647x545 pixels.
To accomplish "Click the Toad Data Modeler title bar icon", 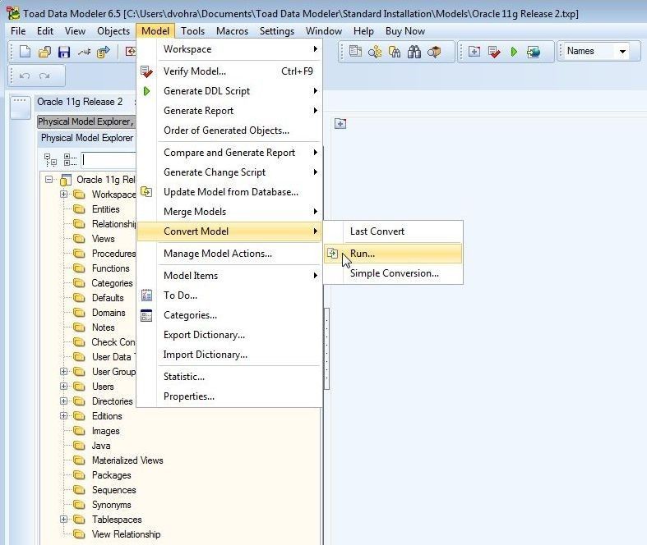I will coord(13,13).
